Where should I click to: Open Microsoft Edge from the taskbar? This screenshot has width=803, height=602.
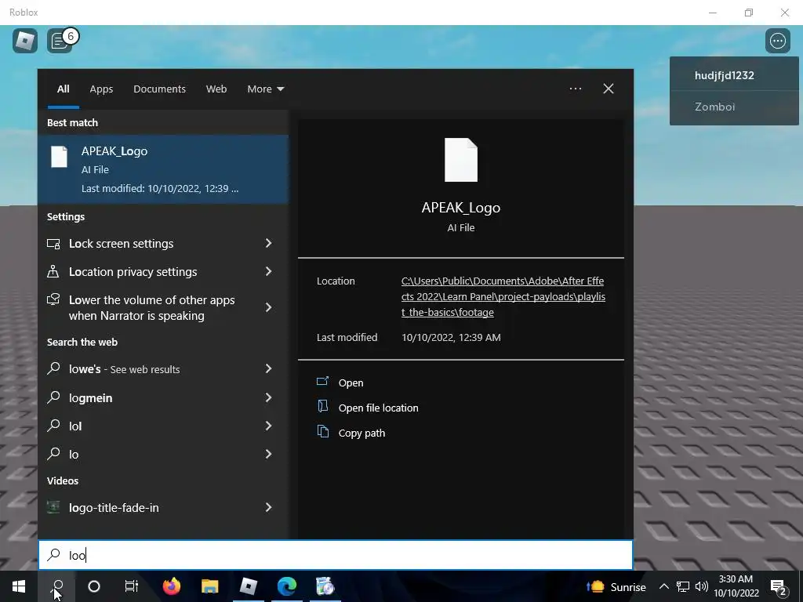[287, 586]
